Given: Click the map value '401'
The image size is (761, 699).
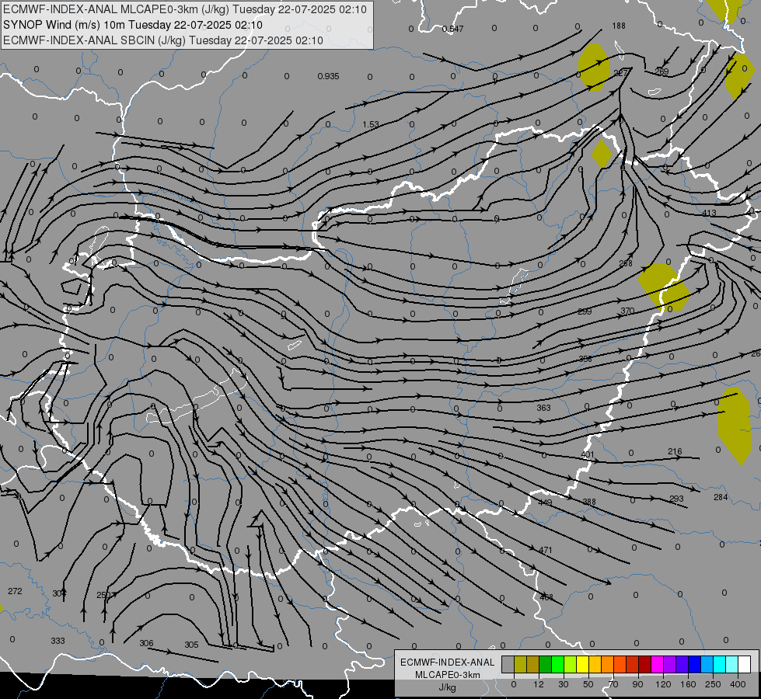Looking at the screenshot, I should [x=587, y=454].
